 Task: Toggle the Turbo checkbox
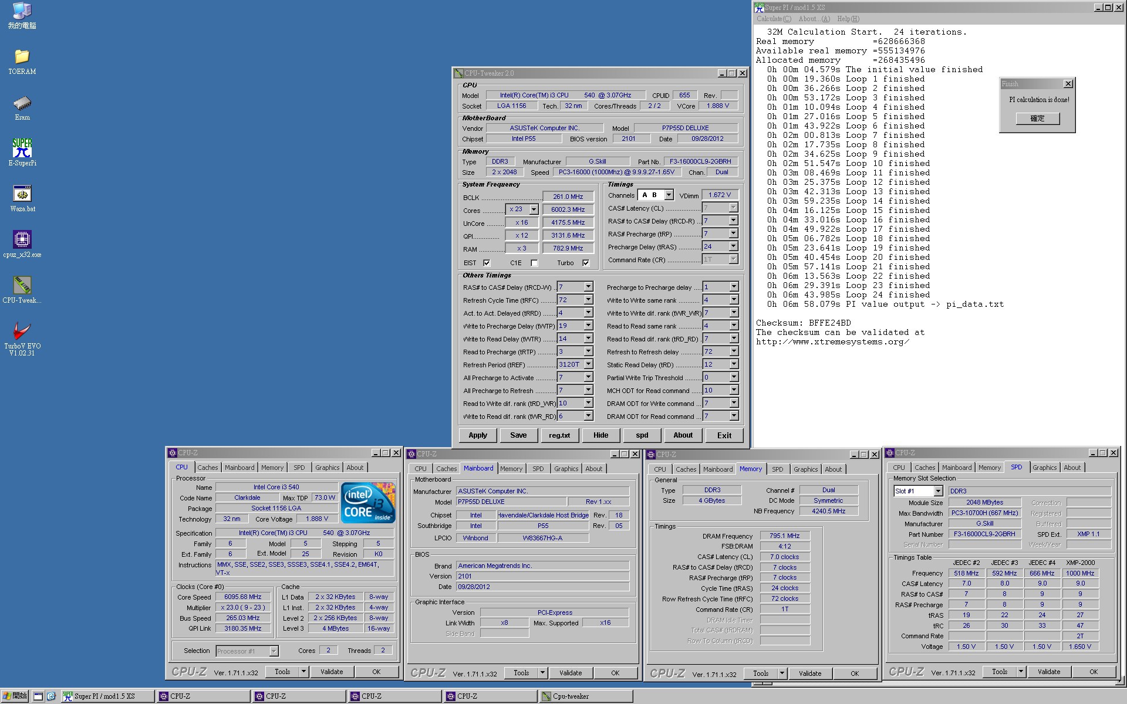(586, 263)
